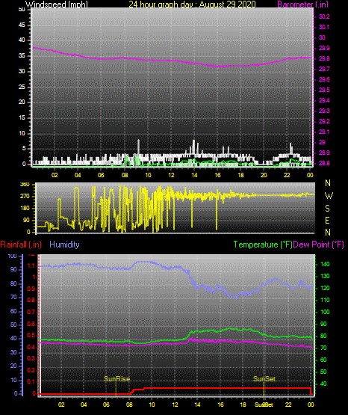Image resolution: width=348 pixels, height=415 pixels.
Task: Click the E compass direction label
Action: (x=327, y=221)
